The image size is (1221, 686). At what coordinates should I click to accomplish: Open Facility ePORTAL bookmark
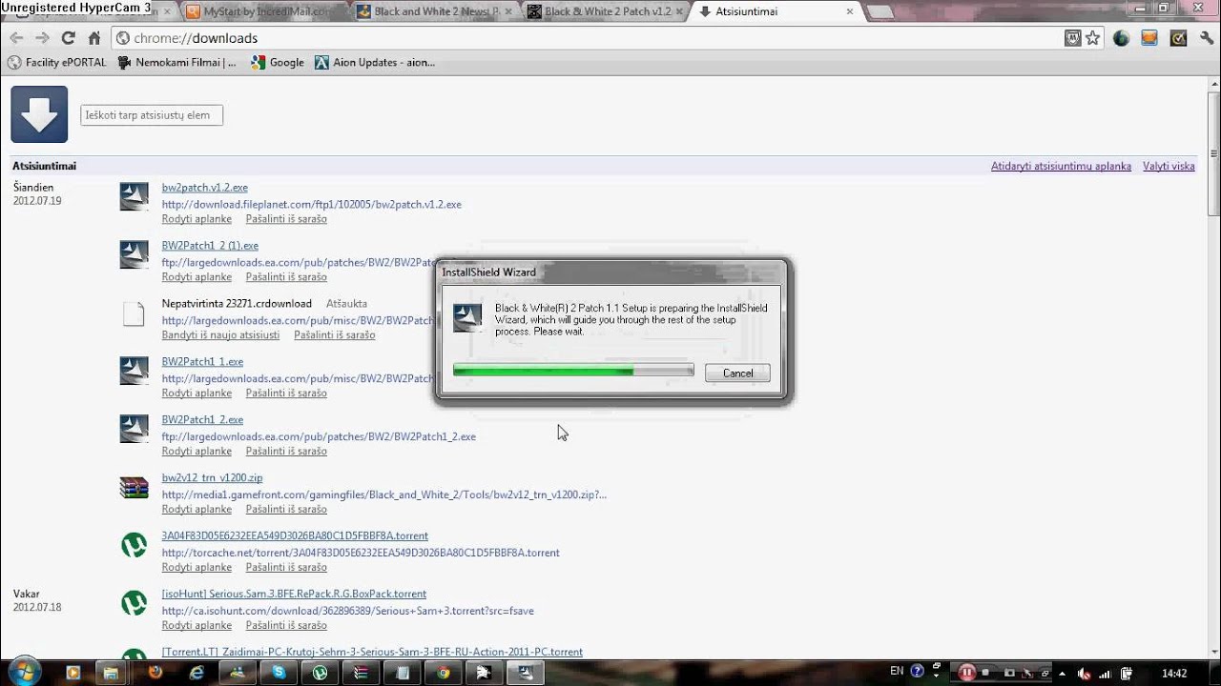pos(56,62)
